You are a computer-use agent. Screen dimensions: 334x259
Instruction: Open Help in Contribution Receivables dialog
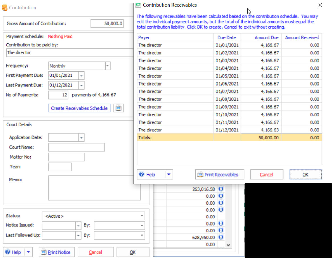pos(147,175)
